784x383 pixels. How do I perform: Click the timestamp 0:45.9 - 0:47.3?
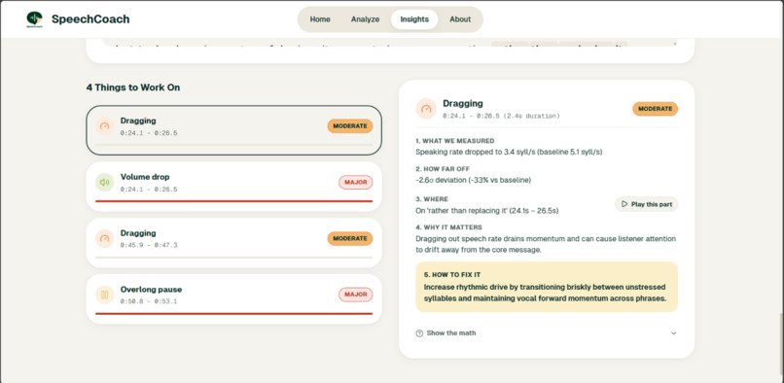(x=149, y=246)
